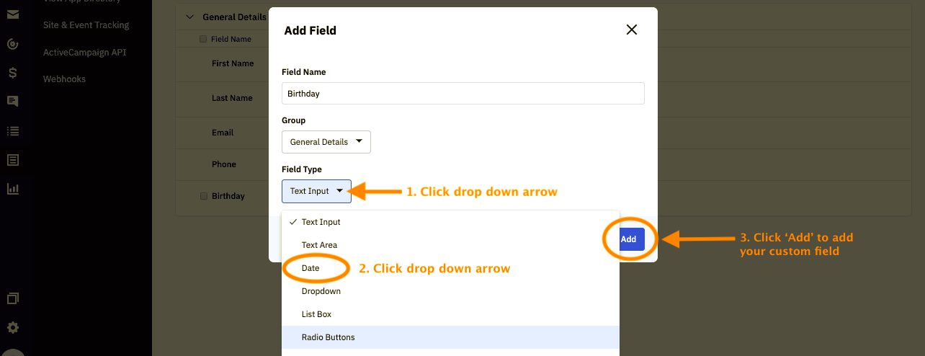Open the Field Type Text Input dropdown
925x356 pixels.
click(316, 191)
